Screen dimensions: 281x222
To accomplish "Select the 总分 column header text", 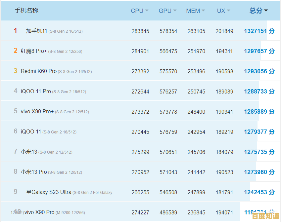I will coord(256,11).
